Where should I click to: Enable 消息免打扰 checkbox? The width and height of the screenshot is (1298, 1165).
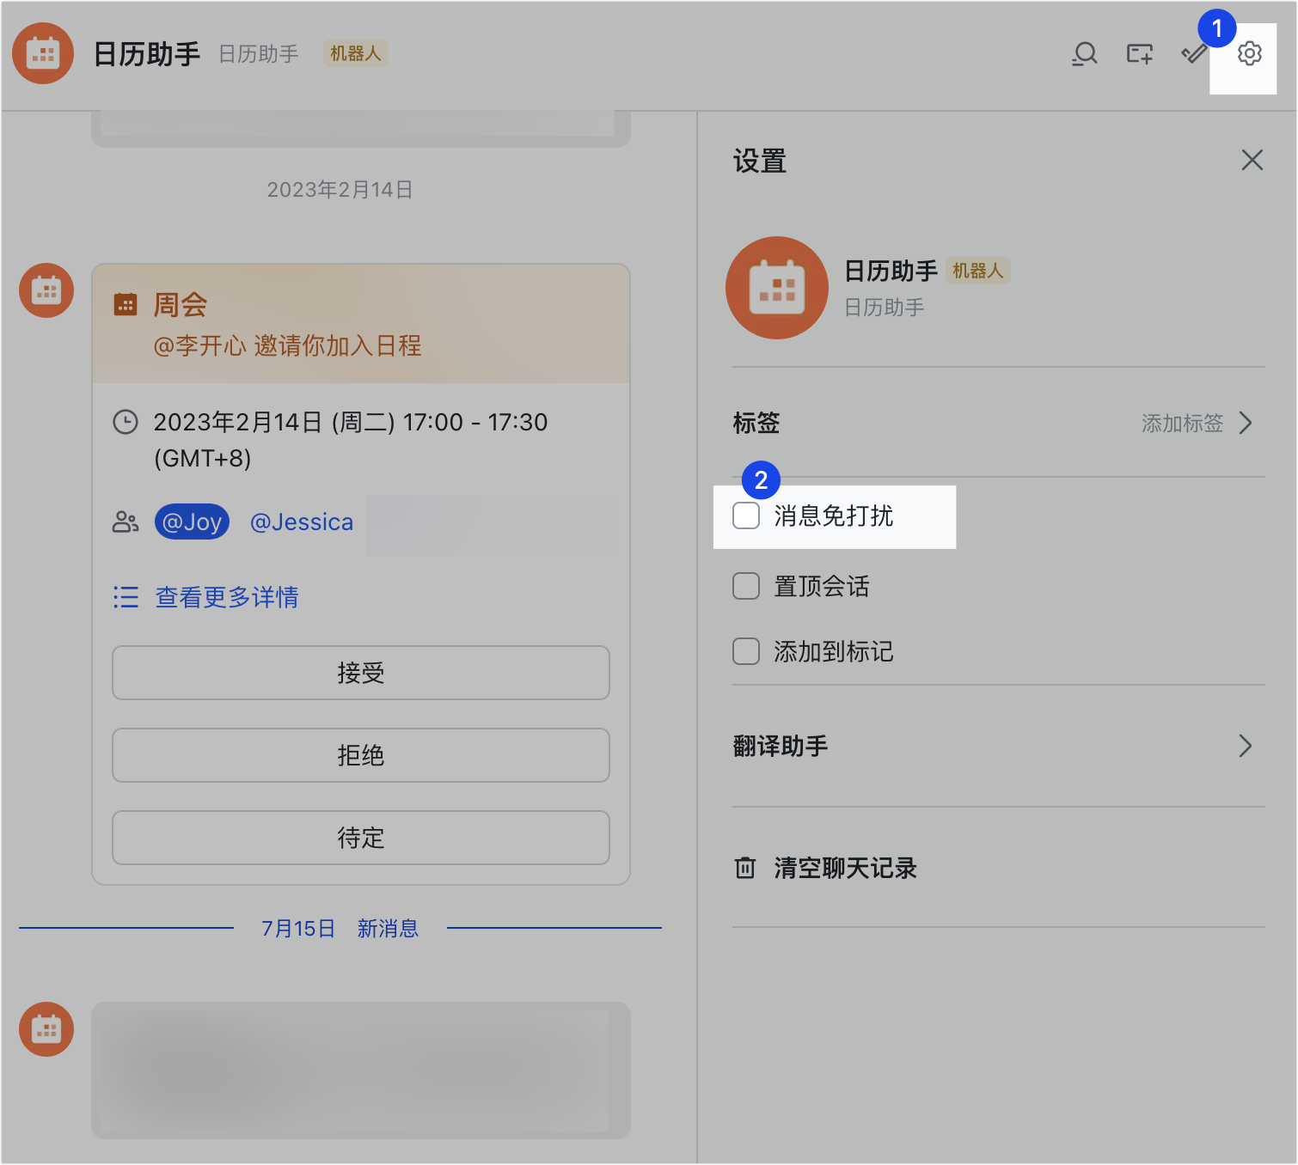[x=745, y=515]
